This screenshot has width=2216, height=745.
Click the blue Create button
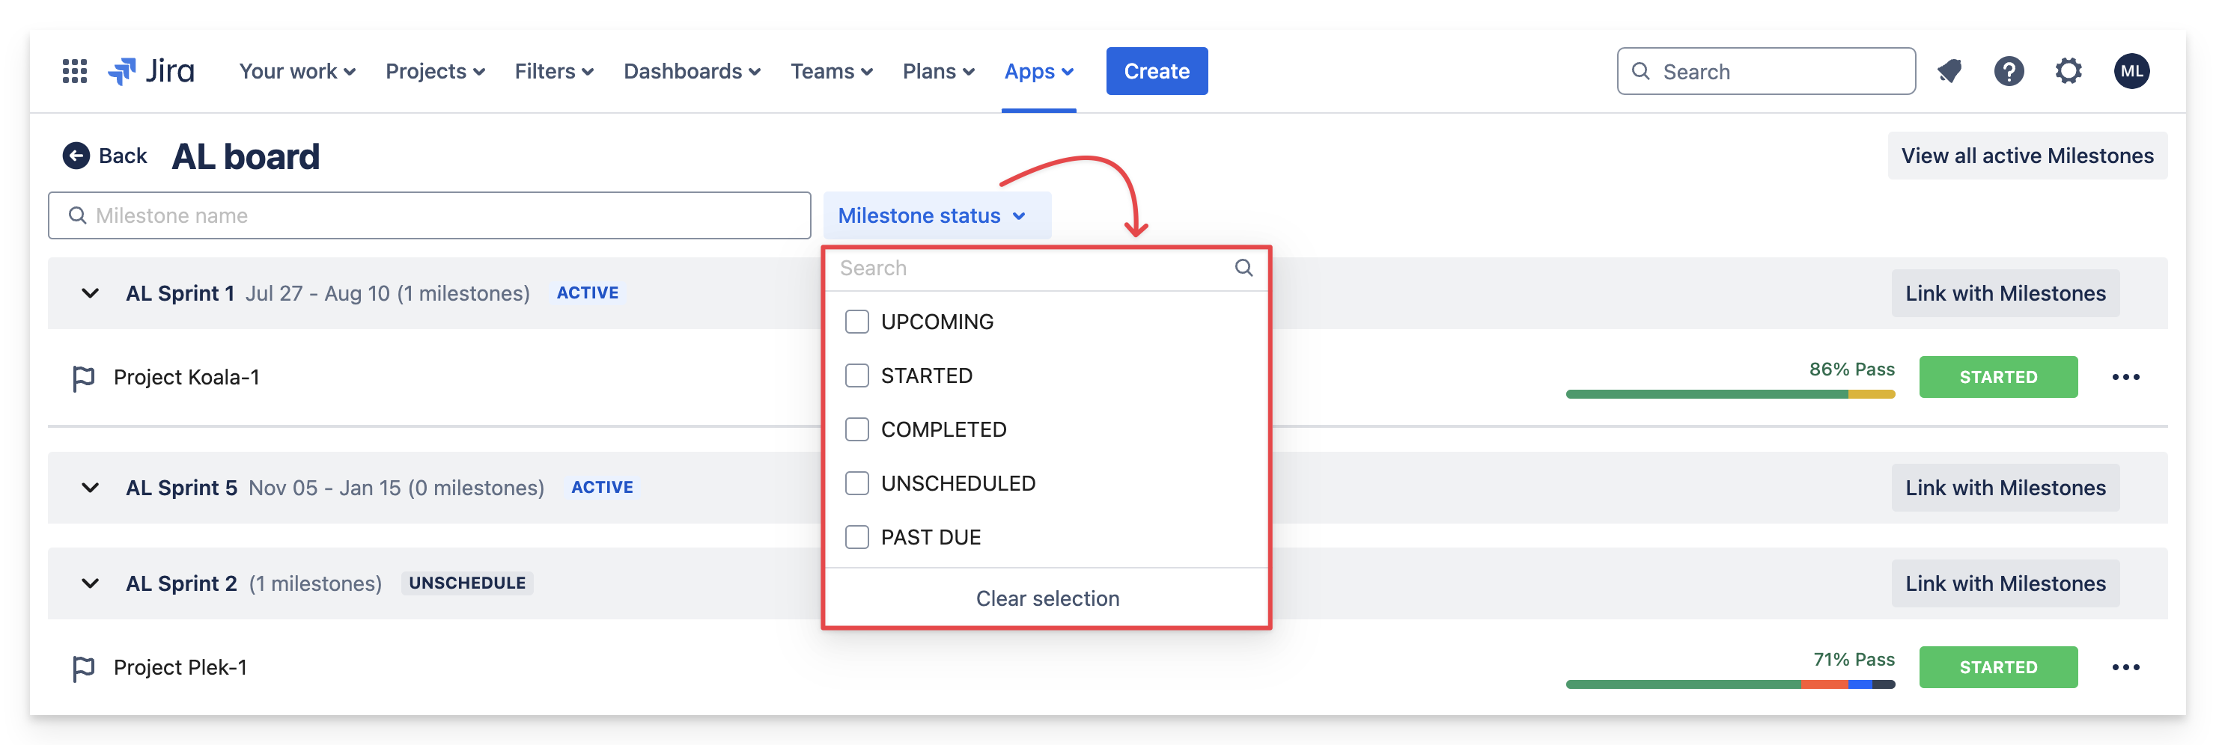[x=1156, y=71]
